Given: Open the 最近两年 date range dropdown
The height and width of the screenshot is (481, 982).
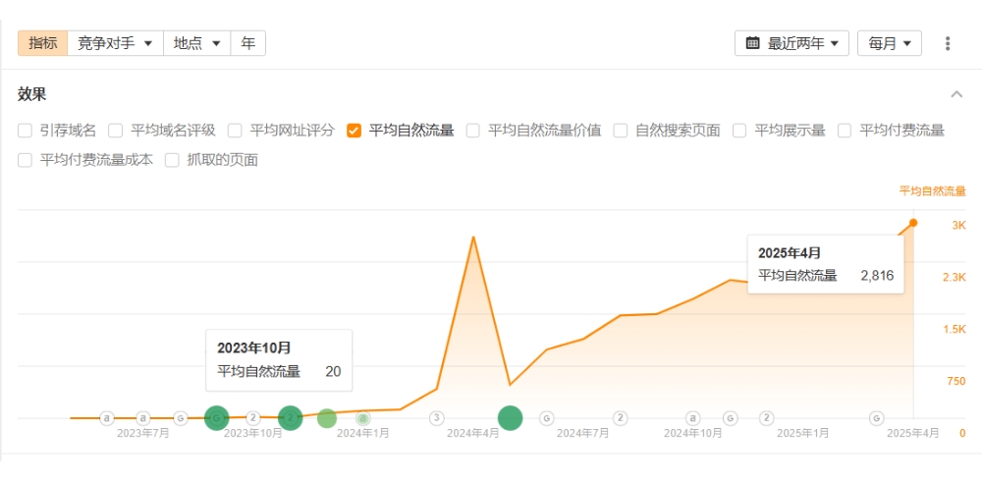Looking at the screenshot, I should pyautogui.click(x=791, y=43).
